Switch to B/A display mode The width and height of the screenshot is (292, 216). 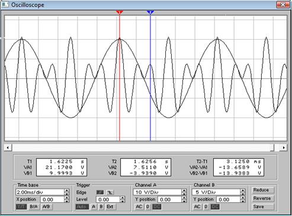34,207
